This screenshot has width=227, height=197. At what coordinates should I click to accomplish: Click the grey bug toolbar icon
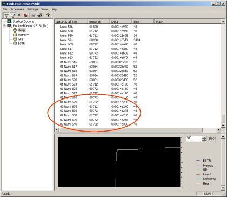coord(34,16)
